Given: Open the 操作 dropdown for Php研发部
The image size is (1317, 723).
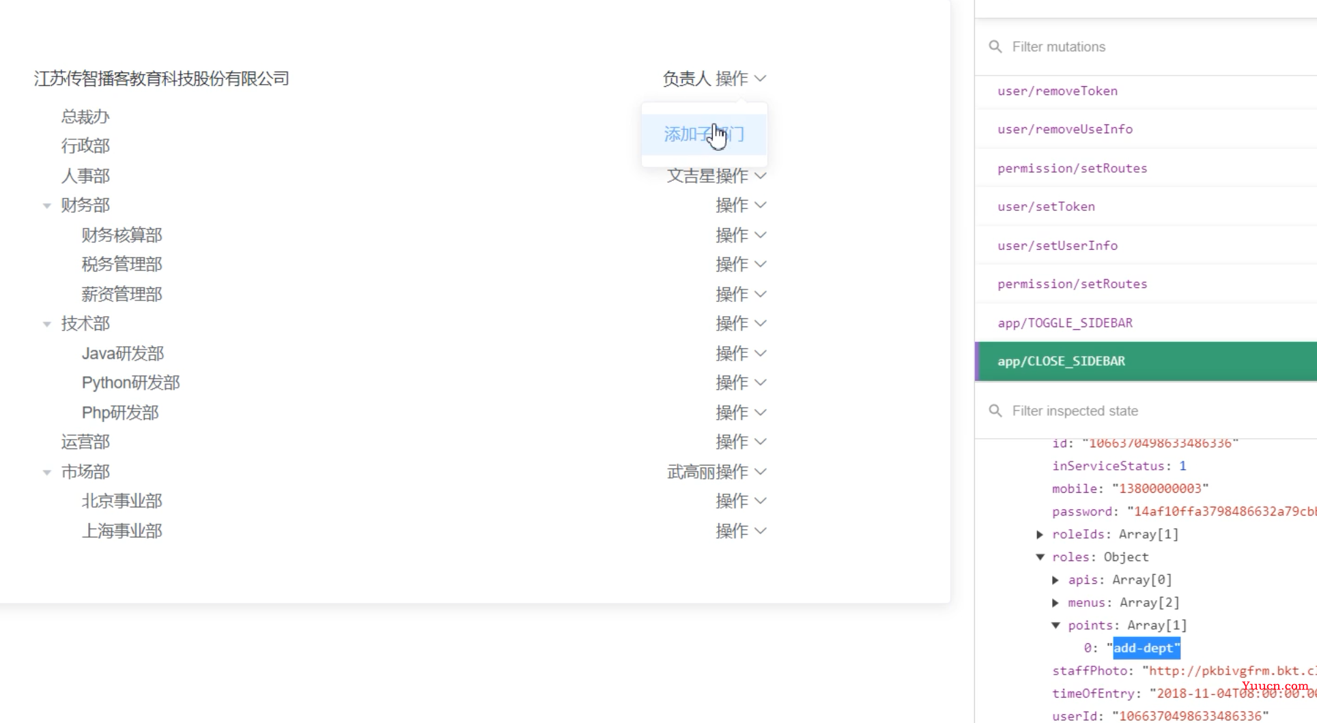Looking at the screenshot, I should pyautogui.click(x=741, y=412).
